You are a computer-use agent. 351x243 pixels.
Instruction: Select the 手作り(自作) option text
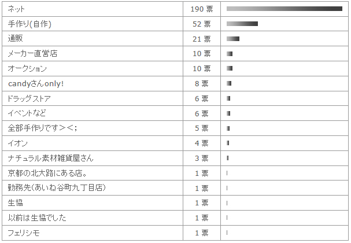pos(29,24)
